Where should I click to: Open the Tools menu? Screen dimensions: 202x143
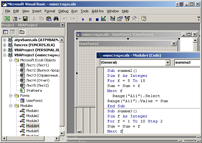tap(85, 11)
